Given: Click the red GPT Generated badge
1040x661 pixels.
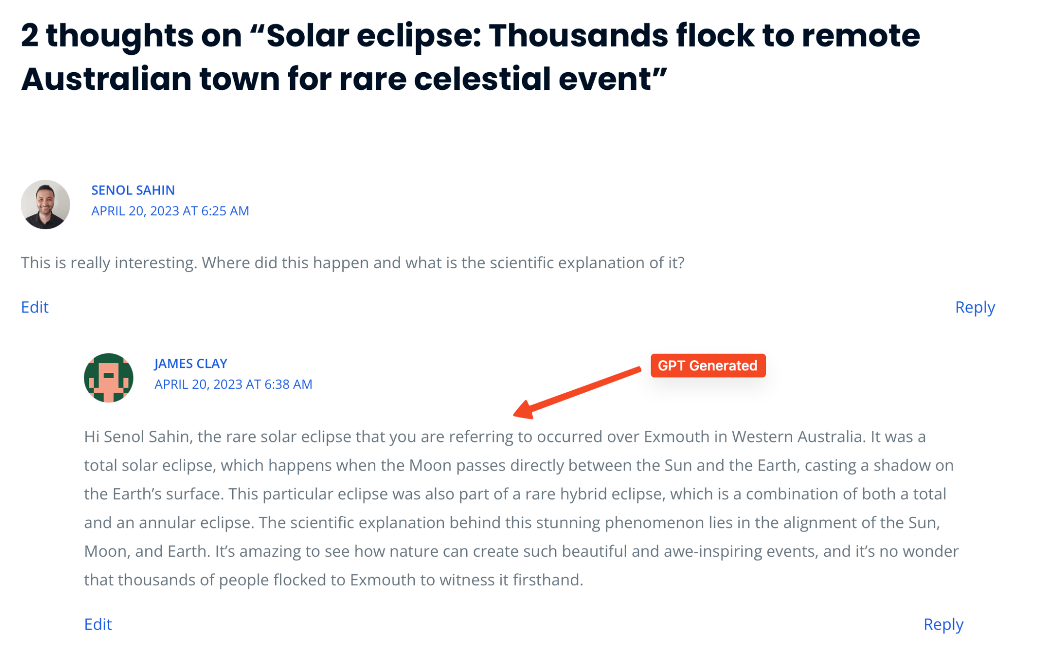Looking at the screenshot, I should [707, 365].
